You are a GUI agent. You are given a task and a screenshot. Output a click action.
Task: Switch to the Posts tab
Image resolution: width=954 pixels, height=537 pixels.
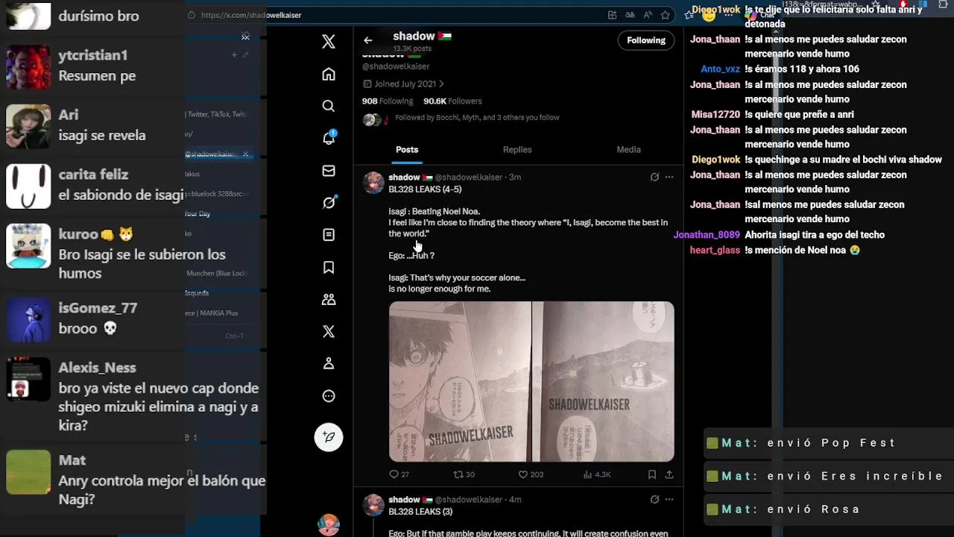tap(407, 150)
